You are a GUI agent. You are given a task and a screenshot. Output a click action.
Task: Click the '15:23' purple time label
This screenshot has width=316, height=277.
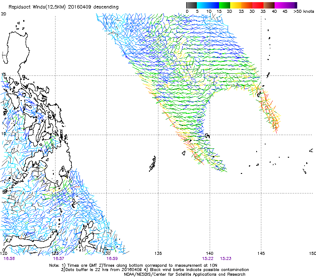click(x=226, y=259)
